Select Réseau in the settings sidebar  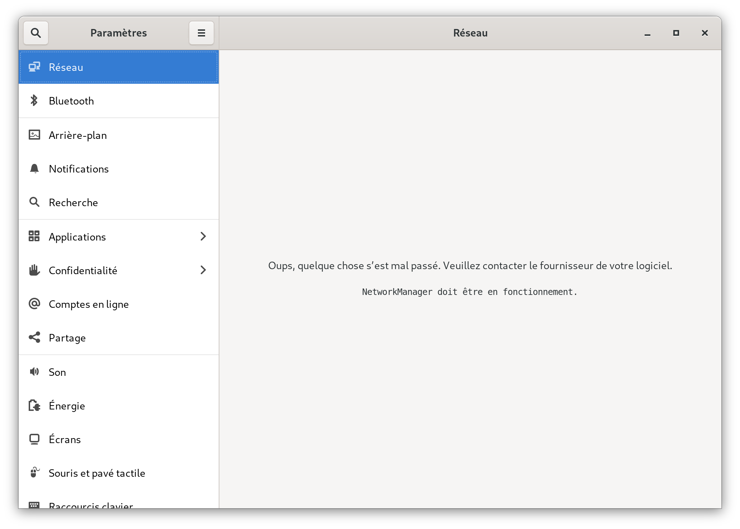tap(119, 67)
